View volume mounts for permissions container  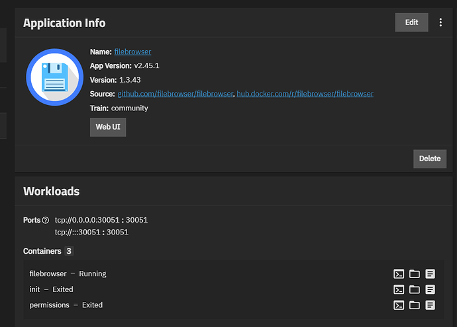click(415, 305)
